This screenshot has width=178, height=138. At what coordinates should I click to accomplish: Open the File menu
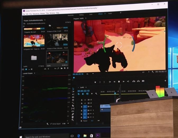point(24,14)
